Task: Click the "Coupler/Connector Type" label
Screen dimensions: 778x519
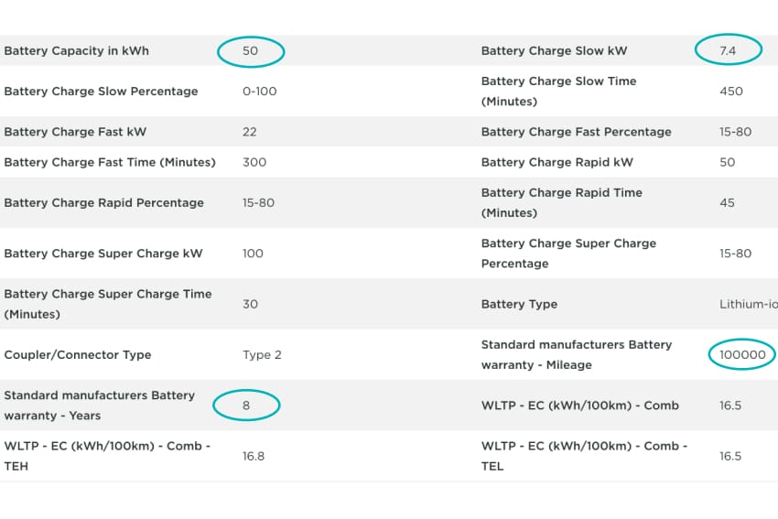Action: pos(78,355)
